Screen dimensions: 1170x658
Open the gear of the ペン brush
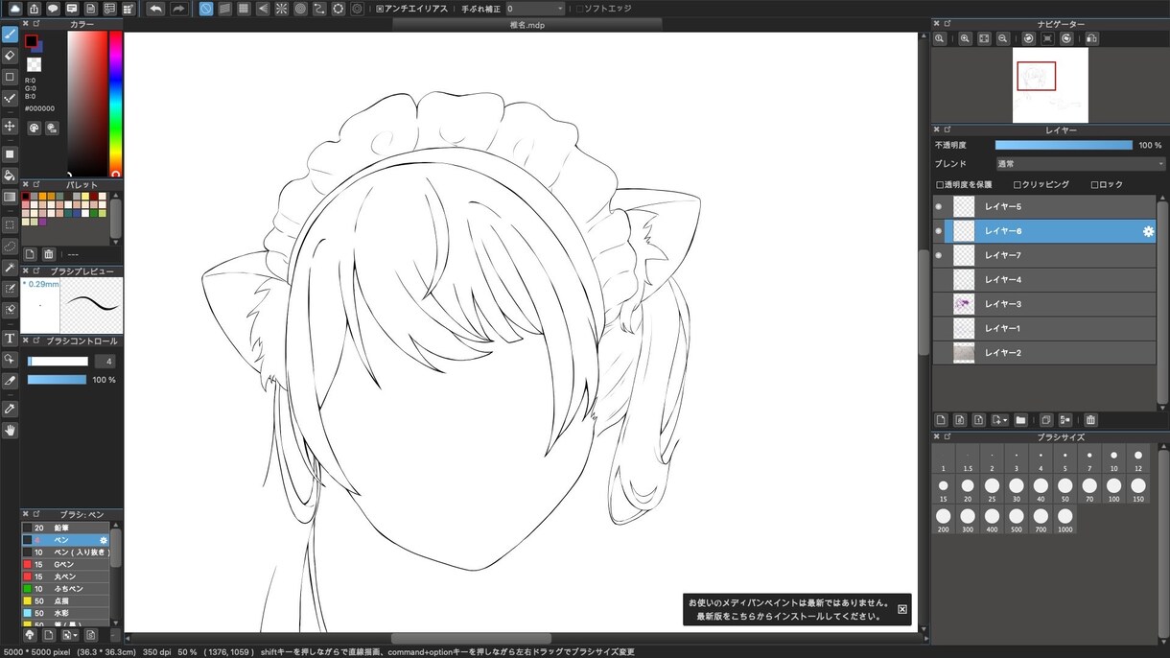104,540
